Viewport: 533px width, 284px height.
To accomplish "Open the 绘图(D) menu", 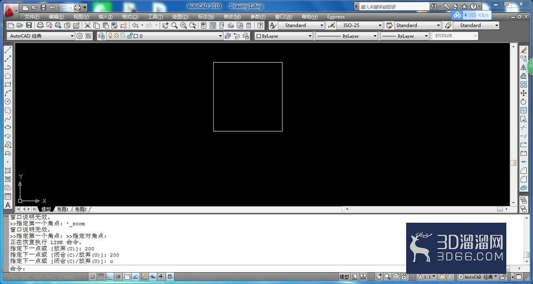I will point(181,17).
